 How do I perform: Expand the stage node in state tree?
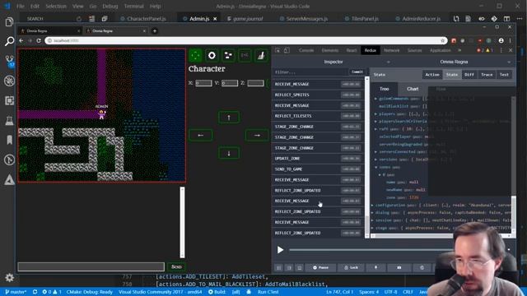coord(372,228)
